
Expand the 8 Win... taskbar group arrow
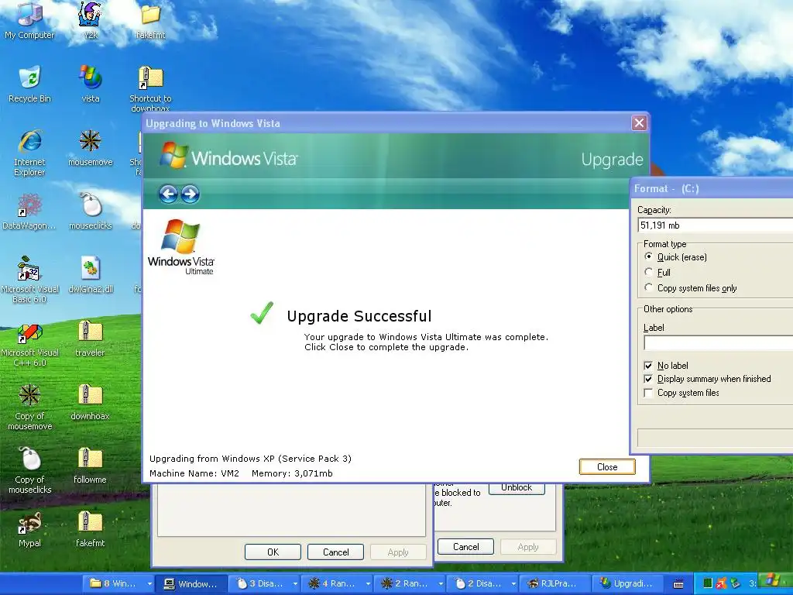(x=149, y=584)
